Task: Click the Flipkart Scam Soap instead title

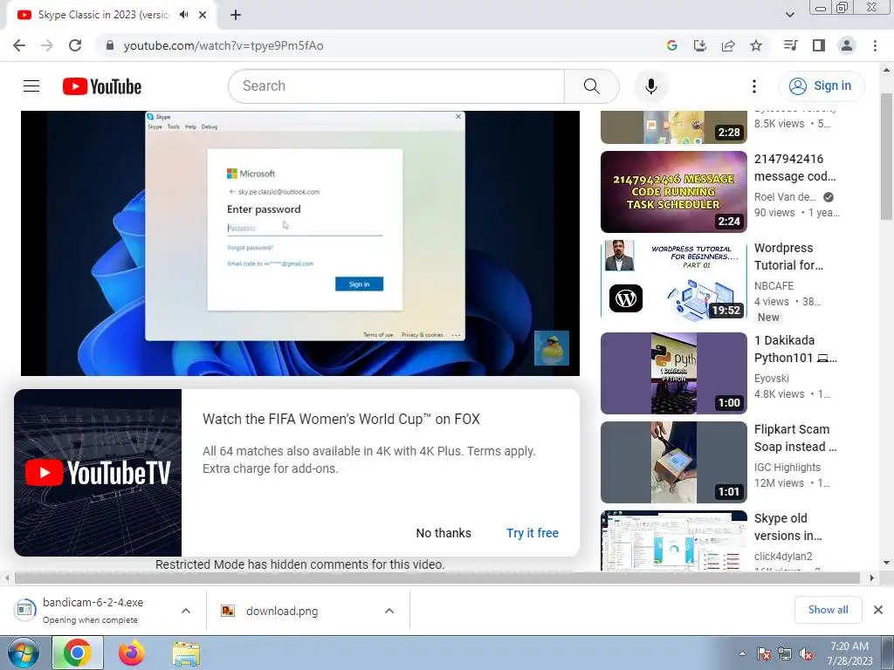Action: coord(795,438)
